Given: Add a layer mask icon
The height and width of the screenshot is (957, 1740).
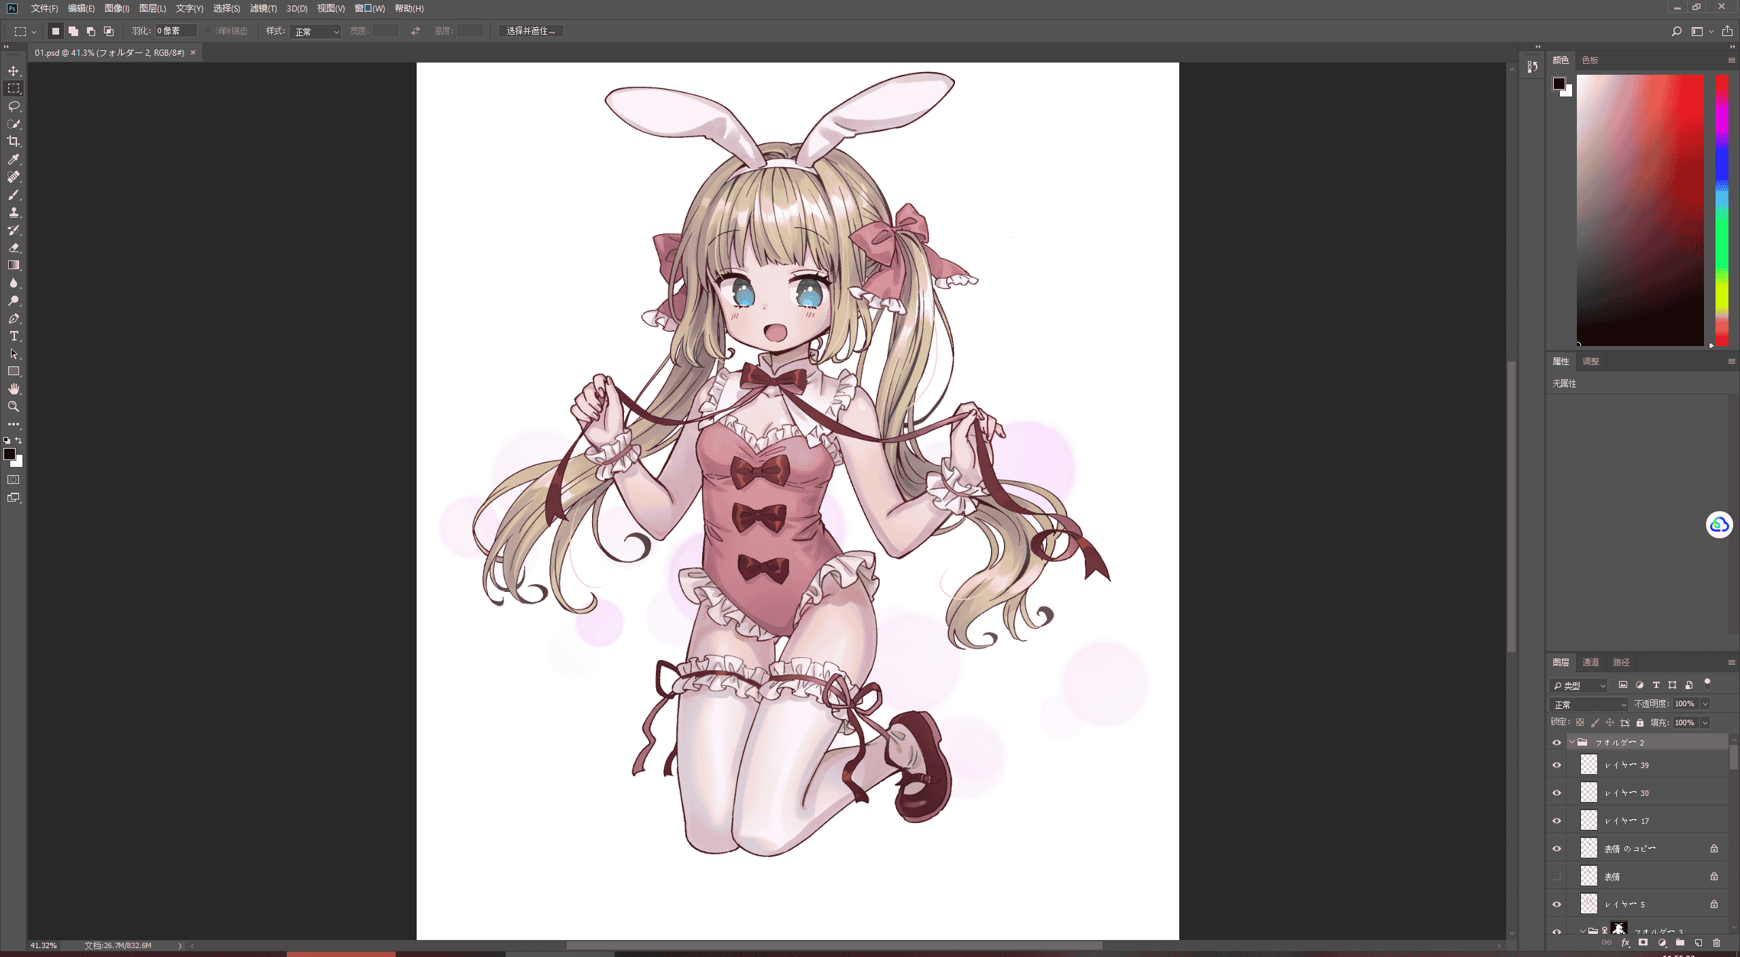Looking at the screenshot, I should coord(1643,943).
